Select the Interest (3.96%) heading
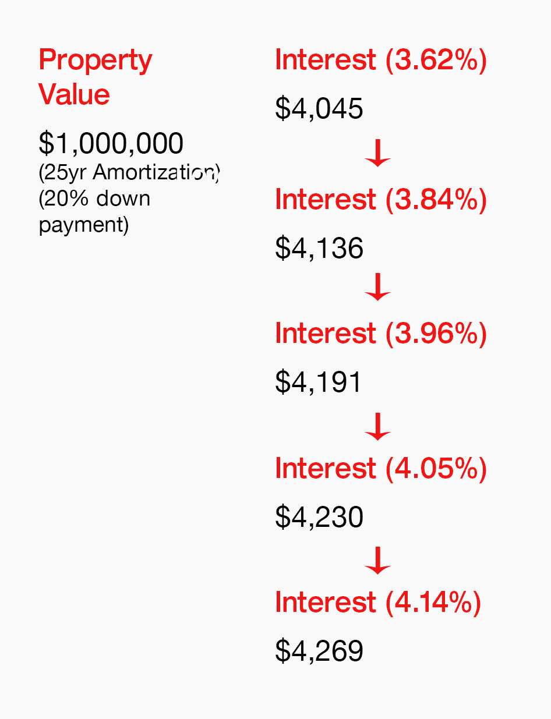 [381, 334]
